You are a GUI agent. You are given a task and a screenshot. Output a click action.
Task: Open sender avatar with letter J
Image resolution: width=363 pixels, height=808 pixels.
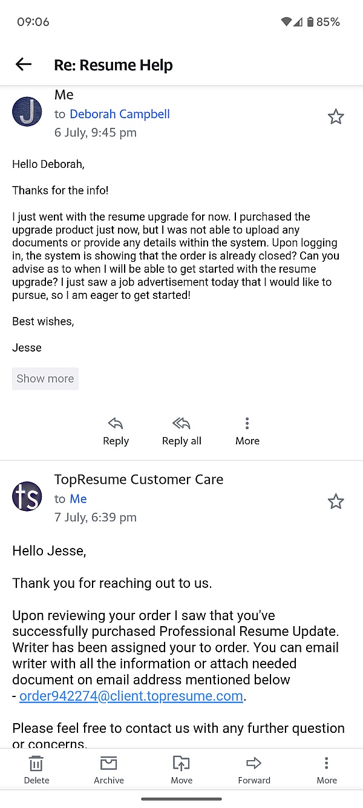pos(27,112)
